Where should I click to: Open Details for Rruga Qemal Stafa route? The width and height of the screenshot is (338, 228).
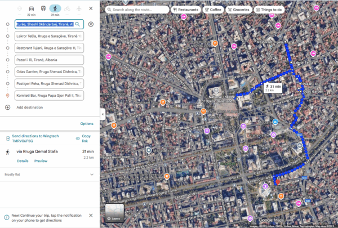23,161
